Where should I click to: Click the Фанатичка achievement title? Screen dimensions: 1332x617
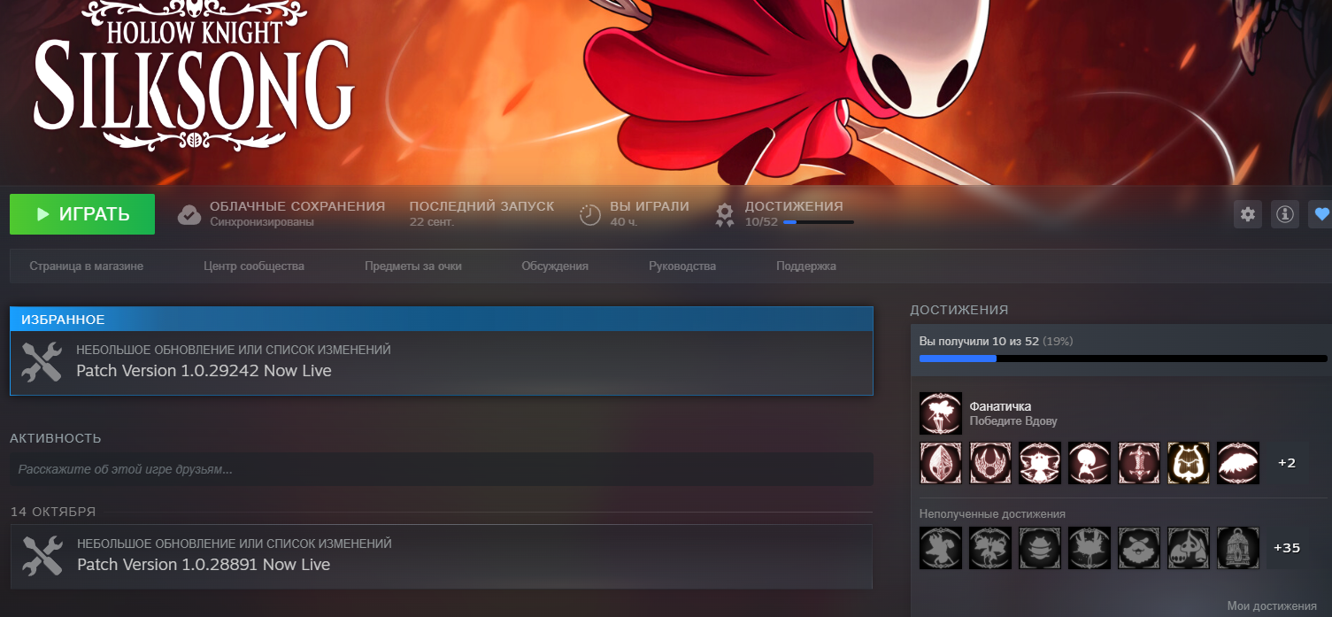(1000, 406)
